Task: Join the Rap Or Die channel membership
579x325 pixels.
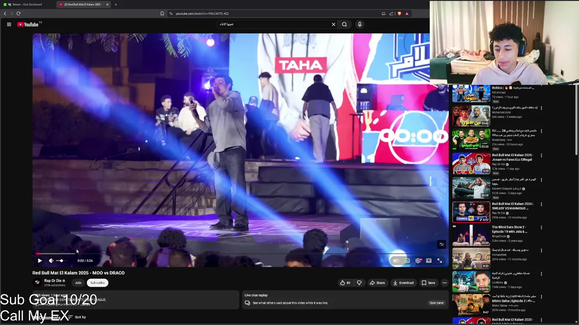Action: tap(78, 283)
